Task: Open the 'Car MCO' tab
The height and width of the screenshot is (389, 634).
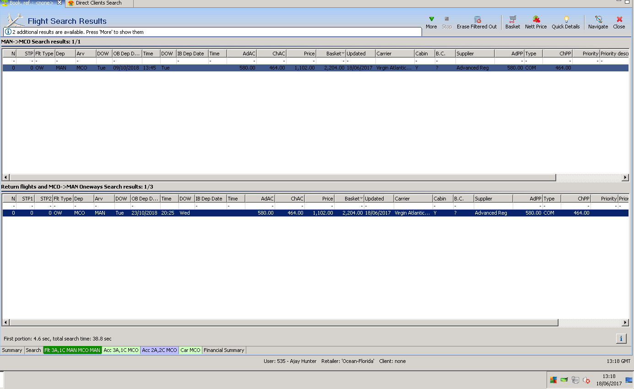Action: point(190,350)
